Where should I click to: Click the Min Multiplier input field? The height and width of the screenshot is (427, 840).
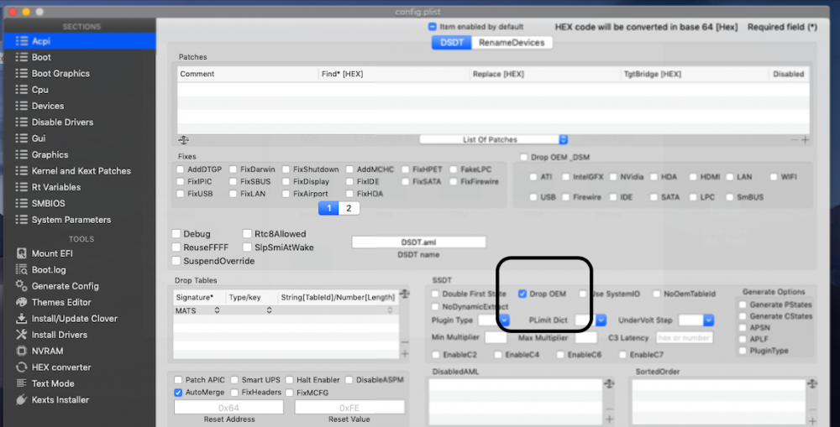pos(496,337)
